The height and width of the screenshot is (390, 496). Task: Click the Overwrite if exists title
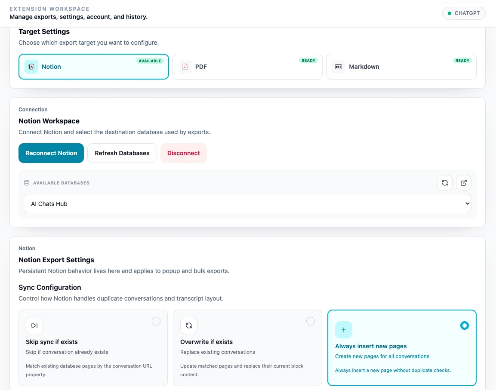(x=206, y=342)
